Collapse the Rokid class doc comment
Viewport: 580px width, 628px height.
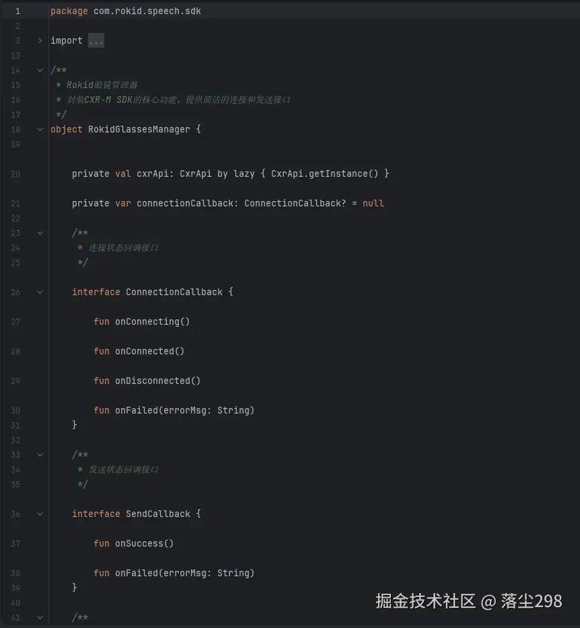40,71
